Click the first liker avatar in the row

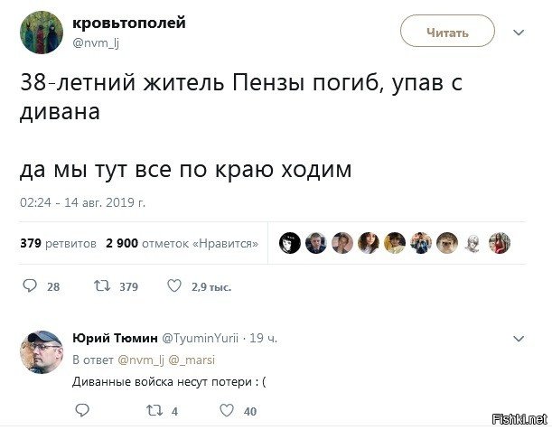(x=289, y=243)
